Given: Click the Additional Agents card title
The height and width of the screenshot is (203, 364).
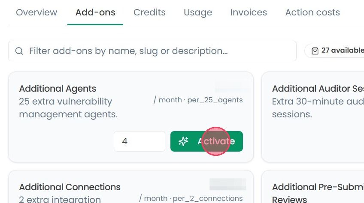Looking at the screenshot, I should 58,89.
